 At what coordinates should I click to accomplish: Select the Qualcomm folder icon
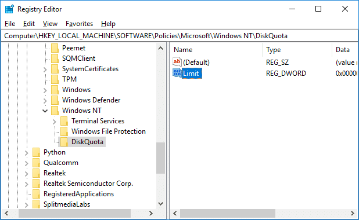[x=37, y=163]
